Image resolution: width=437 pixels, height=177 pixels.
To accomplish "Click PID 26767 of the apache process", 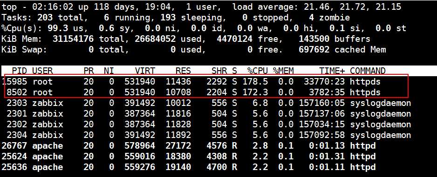I will pyautogui.click(x=14, y=145).
